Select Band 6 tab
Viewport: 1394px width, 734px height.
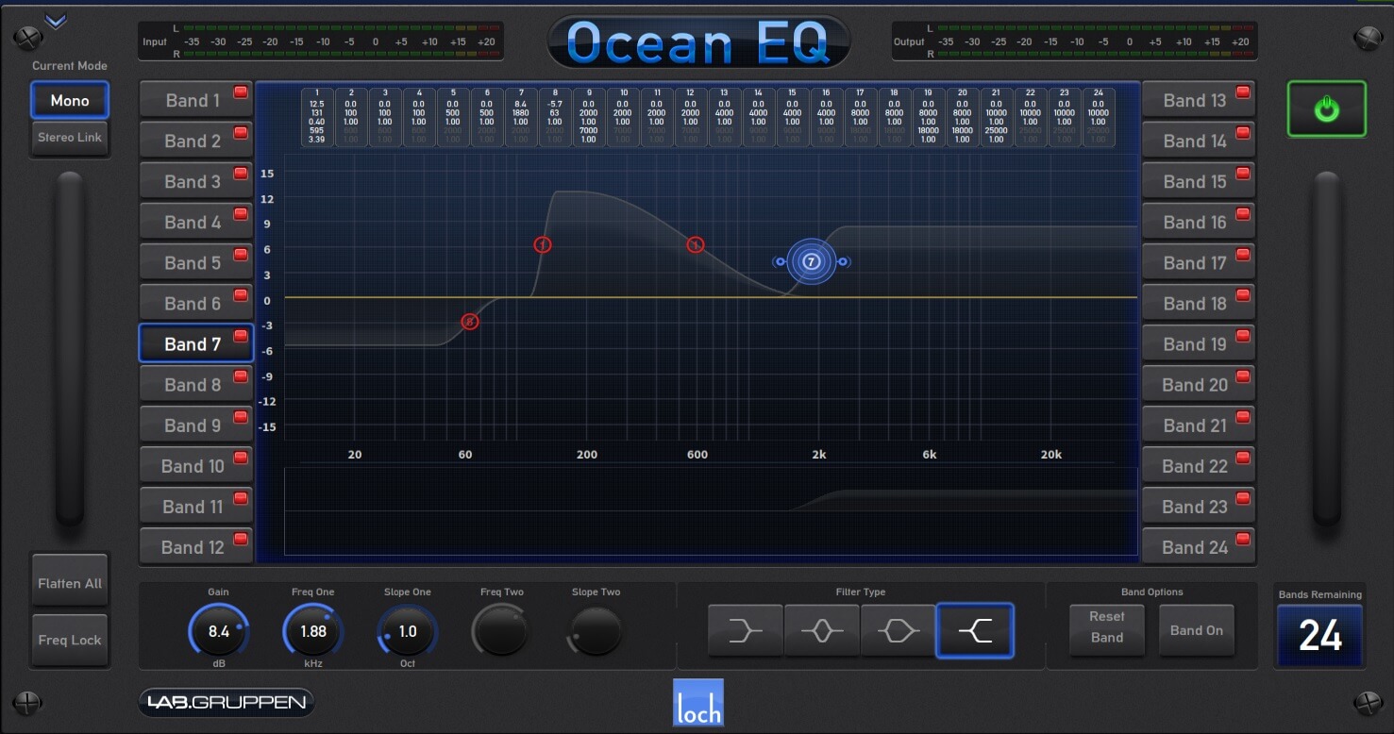click(195, 303)
